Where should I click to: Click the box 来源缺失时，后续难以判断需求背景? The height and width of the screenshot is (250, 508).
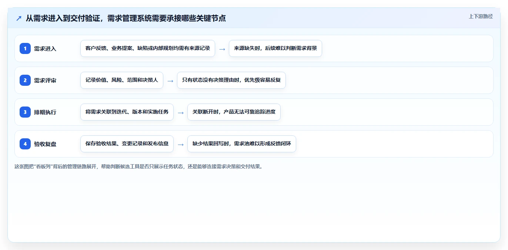(275, 48)
